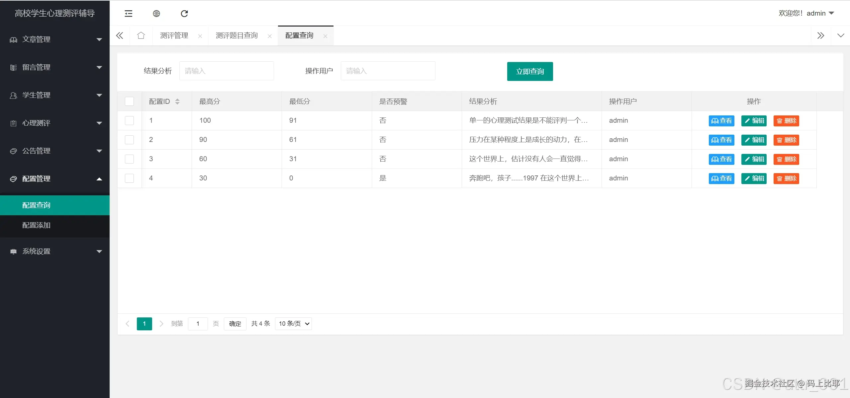Screen dimensions: 850x398
Task: Edit the config row with ID 3
Action: pos(754,159)
